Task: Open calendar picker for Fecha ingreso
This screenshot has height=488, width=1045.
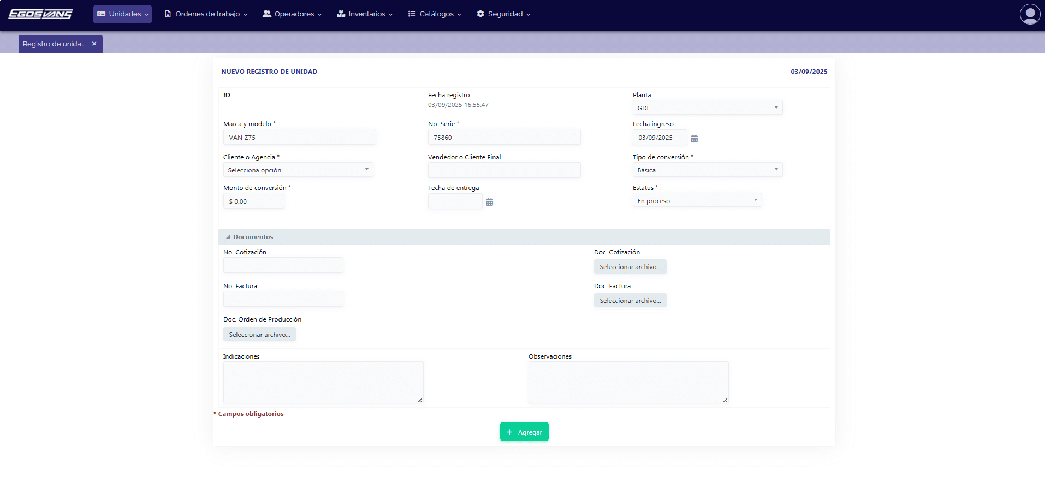Action: (694, 139)
